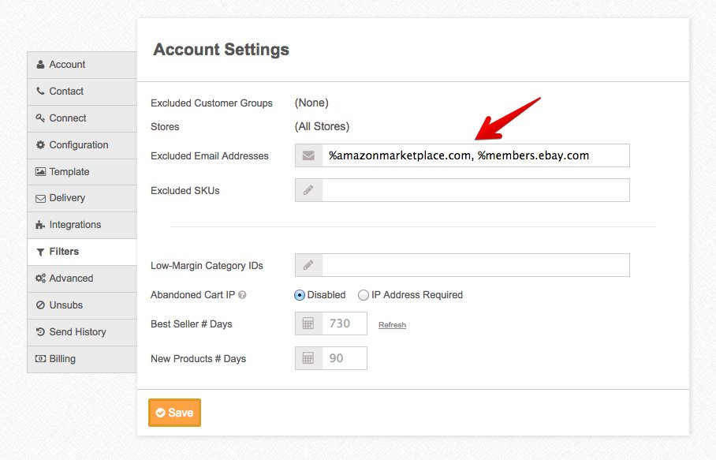Click the pencil icon beside Low-Margin Category IDs
The width and height of the screenshot is (716, 460).
(308, 265)
